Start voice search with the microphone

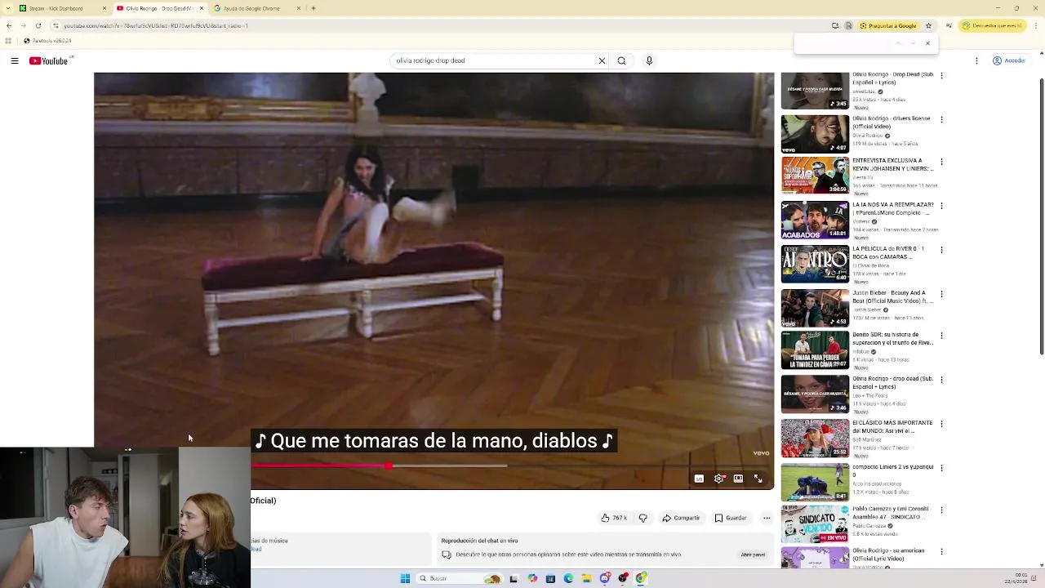tap(649, 60)
